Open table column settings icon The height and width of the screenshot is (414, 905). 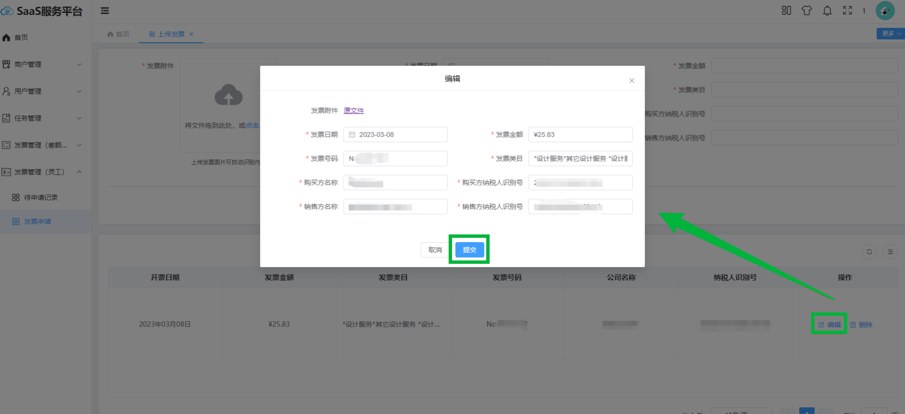click(890, 251)
